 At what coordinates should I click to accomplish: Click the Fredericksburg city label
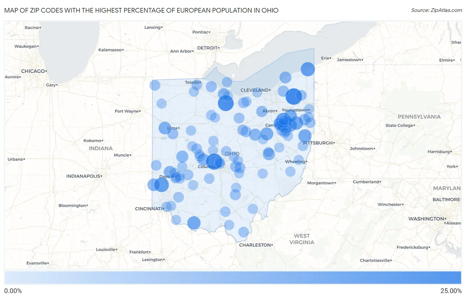pos(412,247)
